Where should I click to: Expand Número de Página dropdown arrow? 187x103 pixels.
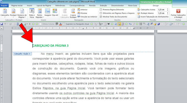click(x=25, y=17)
